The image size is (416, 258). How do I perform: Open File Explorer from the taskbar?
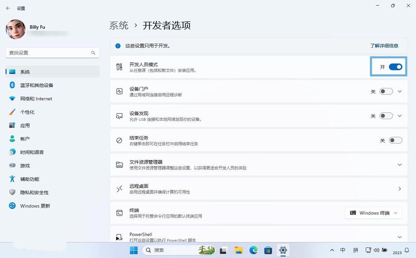click(238, 250)
